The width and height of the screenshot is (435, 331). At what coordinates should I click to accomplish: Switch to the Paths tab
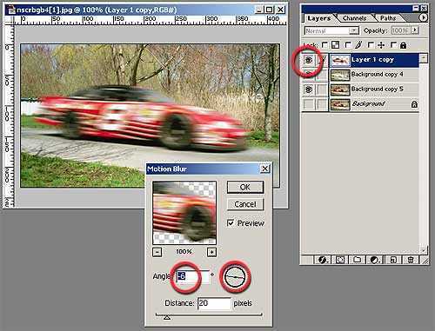click(x=388, y=18)
